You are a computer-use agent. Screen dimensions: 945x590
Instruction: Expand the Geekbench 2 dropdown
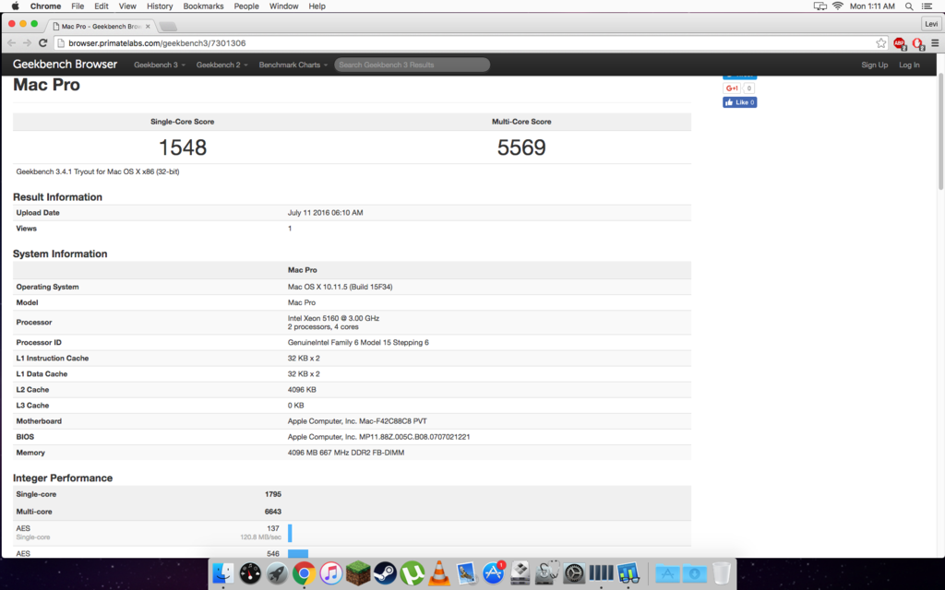point(221,65)
